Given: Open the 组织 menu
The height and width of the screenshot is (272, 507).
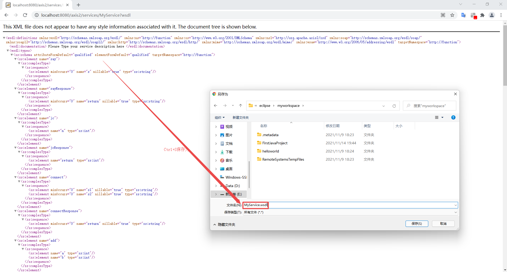Looking at the screenshot, I should pos(220,117).
